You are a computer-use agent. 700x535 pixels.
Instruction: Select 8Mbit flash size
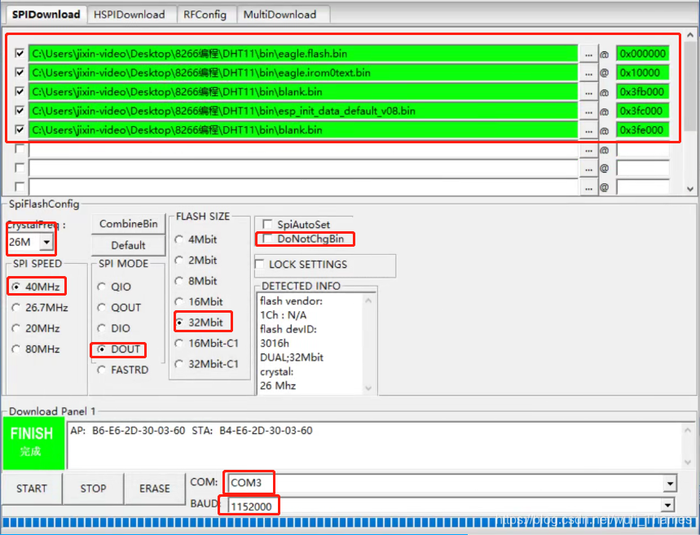pyautogui.click(x=196, y=281)
